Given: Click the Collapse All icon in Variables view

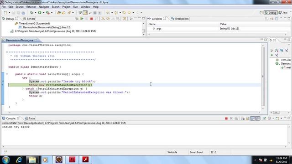Looking at the screenshot, I should tap(276, 19).
